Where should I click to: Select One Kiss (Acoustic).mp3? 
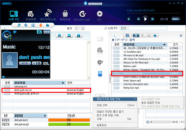click(x=147, y=84)
